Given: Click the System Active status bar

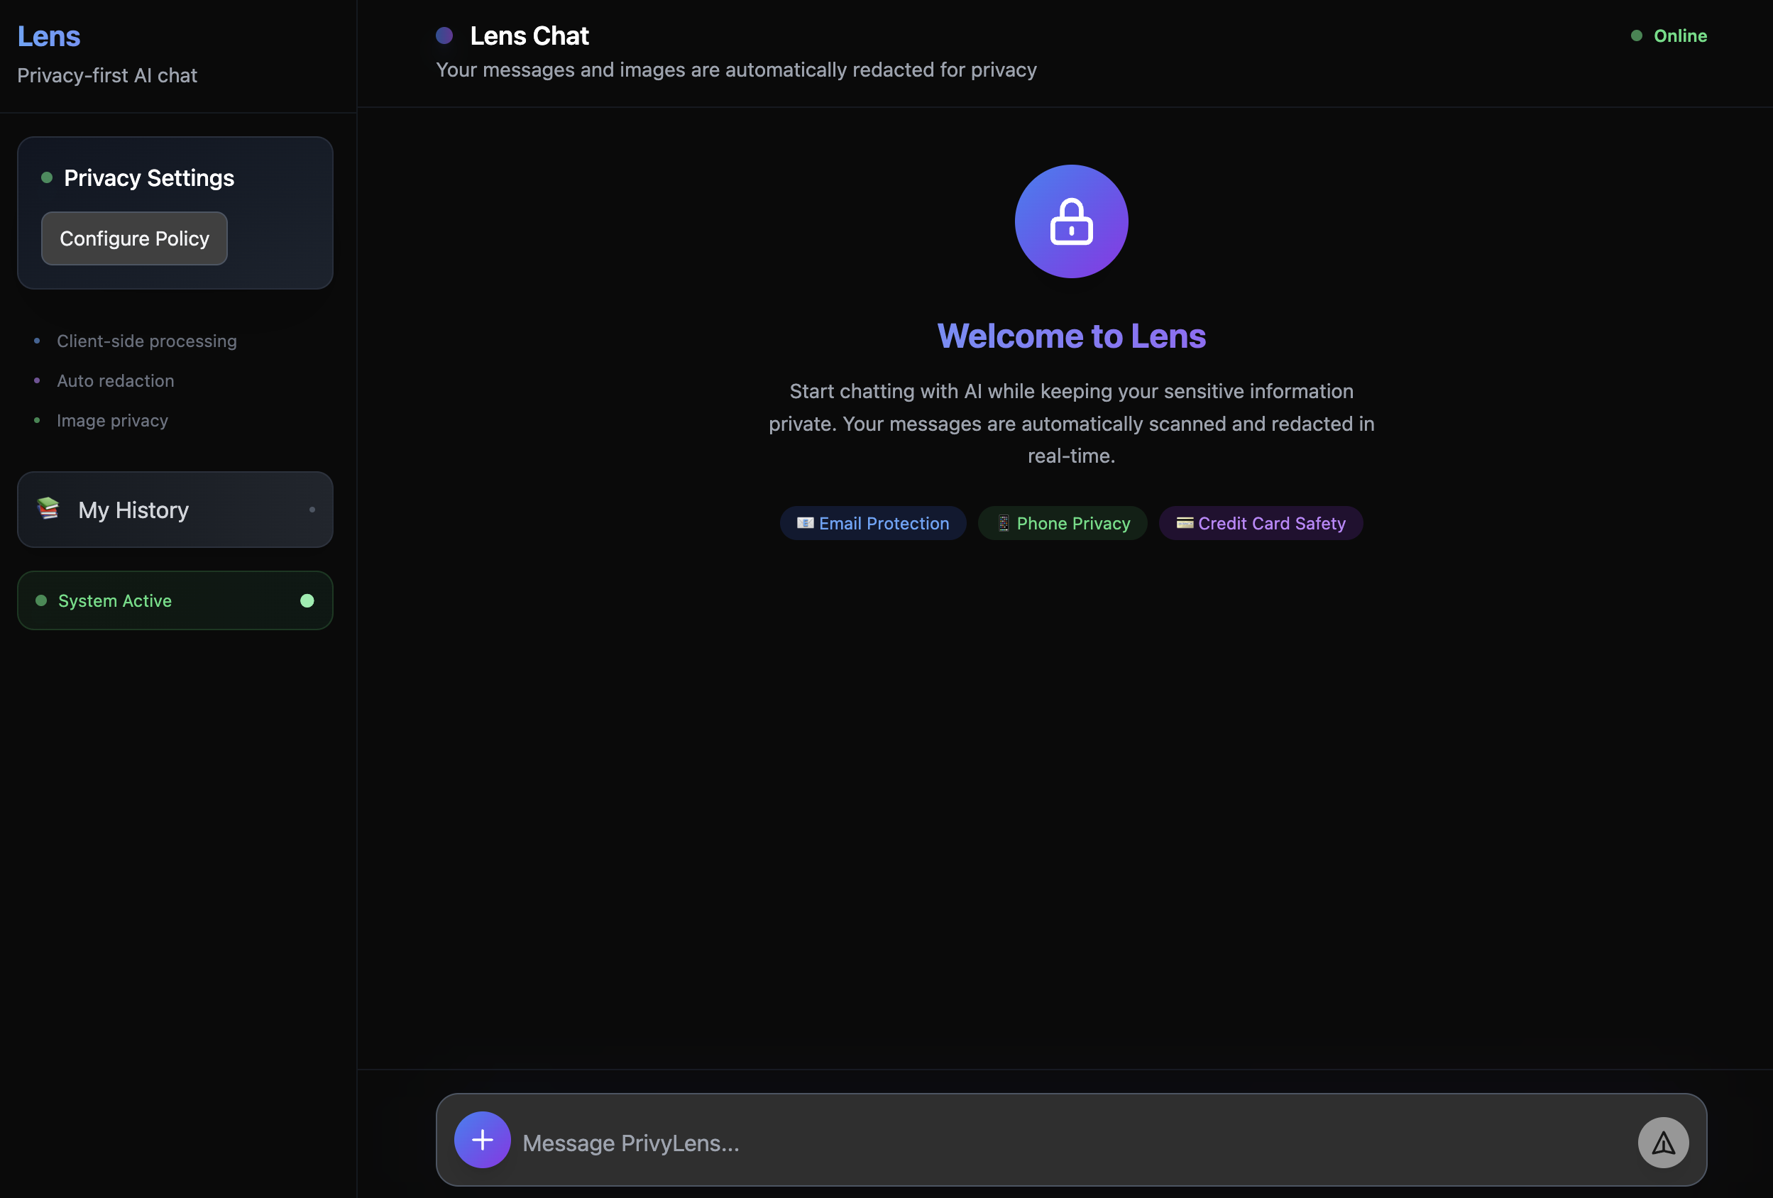Looking at the screenshot, I should (x=175, y=600).
